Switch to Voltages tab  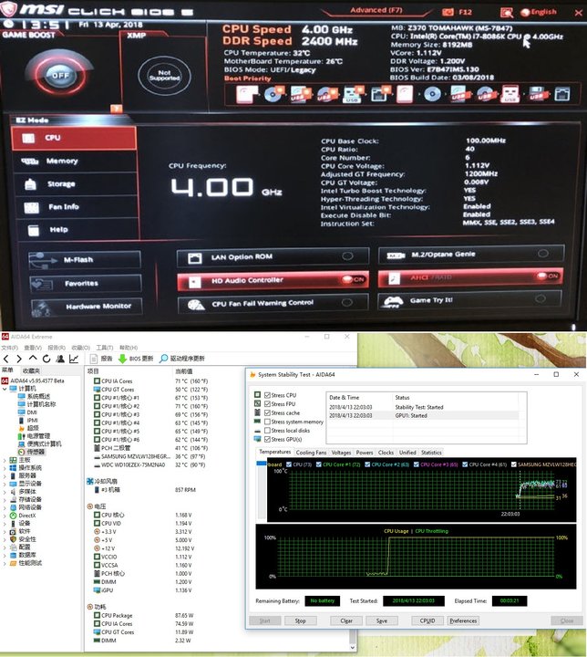(341, 453)
